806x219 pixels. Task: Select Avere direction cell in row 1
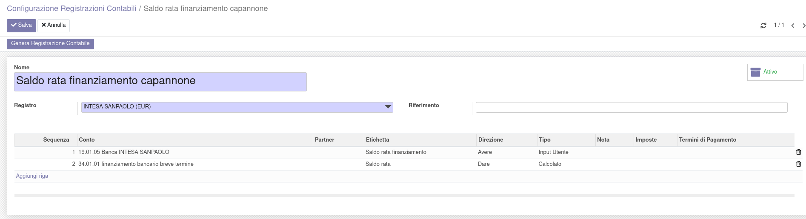pyautogui.click(x=485, y=152)
